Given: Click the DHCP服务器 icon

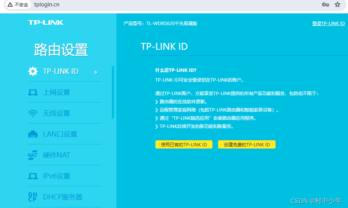Looking at the screenshot, I should [x=33, y=197].
